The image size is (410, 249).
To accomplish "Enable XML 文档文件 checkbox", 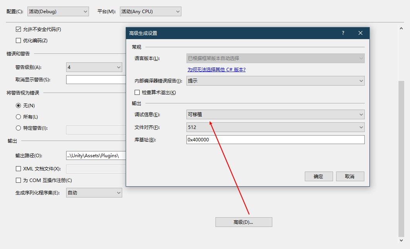I will [x=18, y=169].
